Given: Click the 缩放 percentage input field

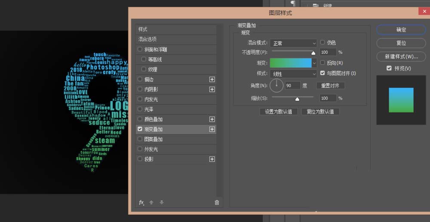Looking at the screenshot, I should point(328,98).
